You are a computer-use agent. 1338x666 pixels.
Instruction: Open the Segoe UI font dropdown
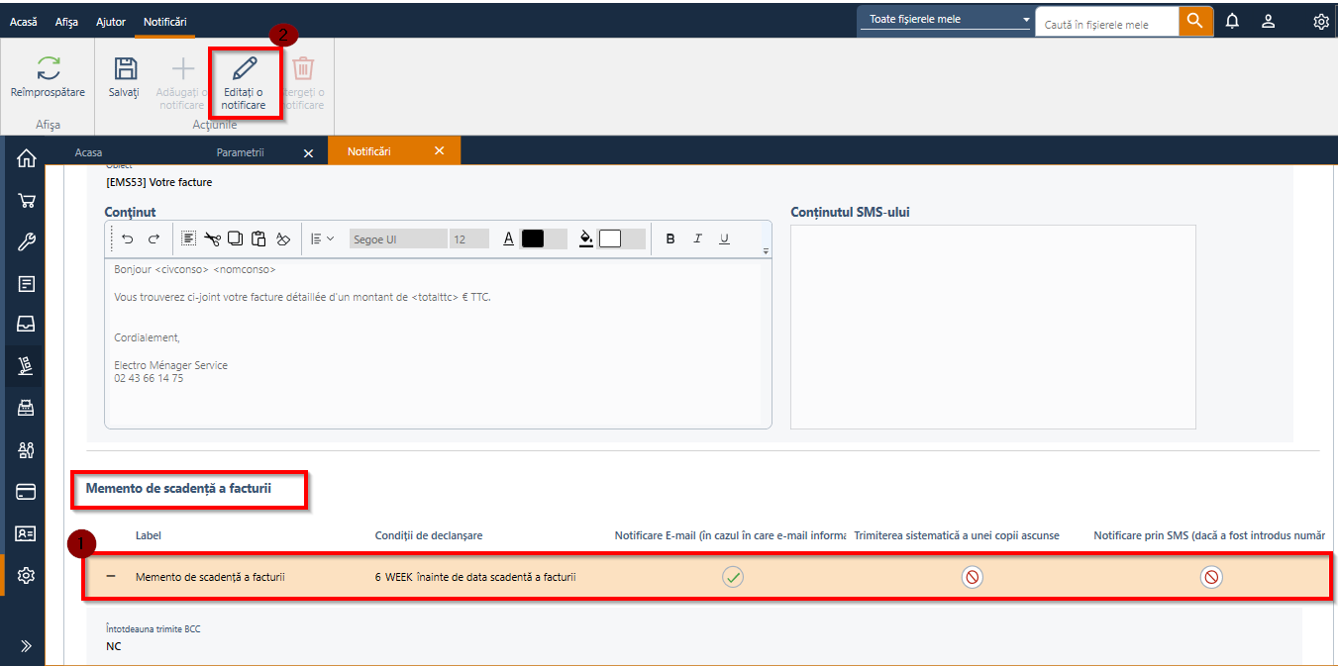coord(397,238)
